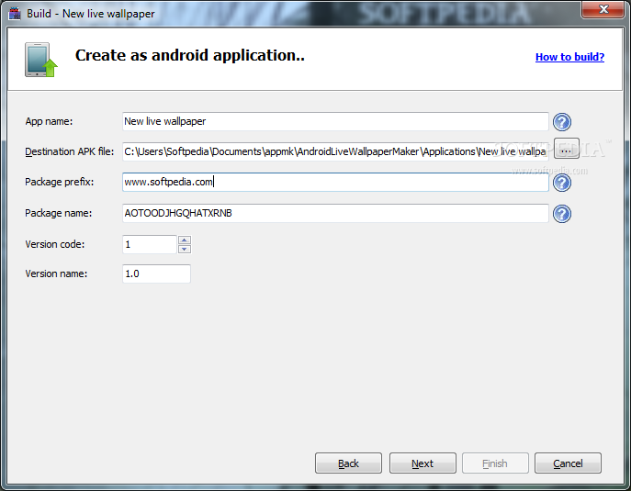The image size is (631, 491).
Task: Click the Version code label
Action: click(55, 244)
